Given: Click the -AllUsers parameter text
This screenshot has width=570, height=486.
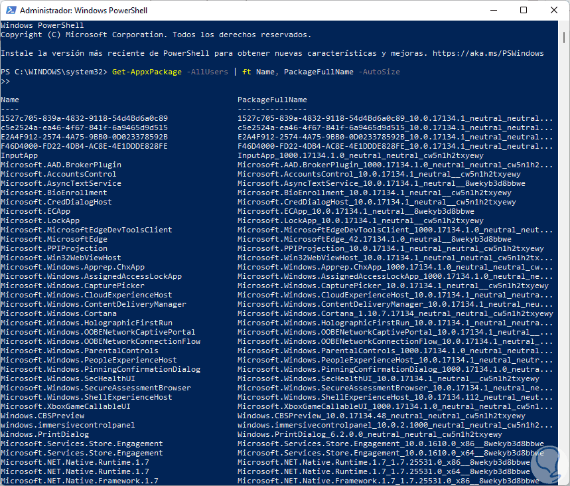Looking at the screenshot, I should pos(207,72).
